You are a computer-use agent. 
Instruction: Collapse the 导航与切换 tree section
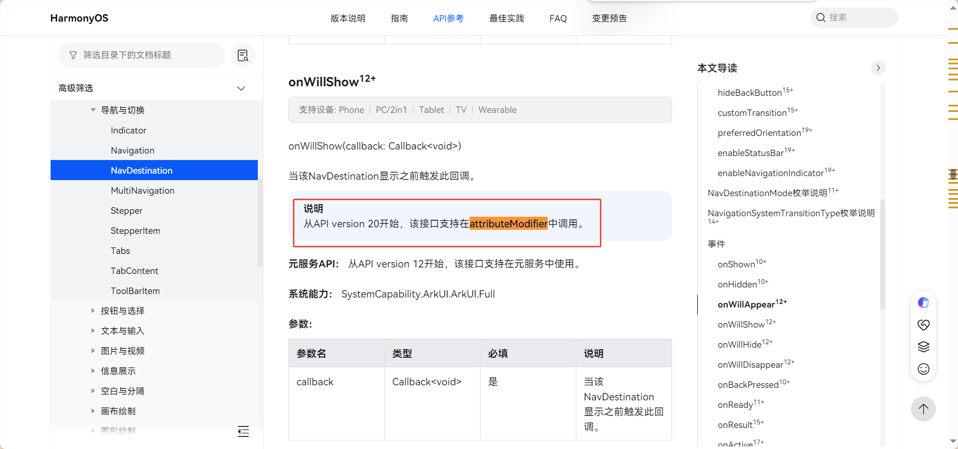(x=93, y=110)
